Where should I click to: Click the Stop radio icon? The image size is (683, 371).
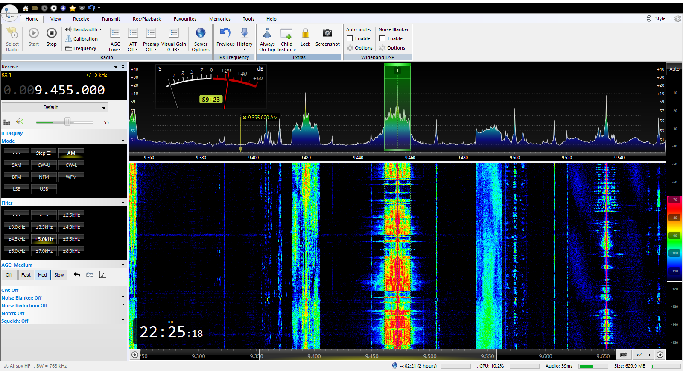pyautogui.click(x=51, y=33)
